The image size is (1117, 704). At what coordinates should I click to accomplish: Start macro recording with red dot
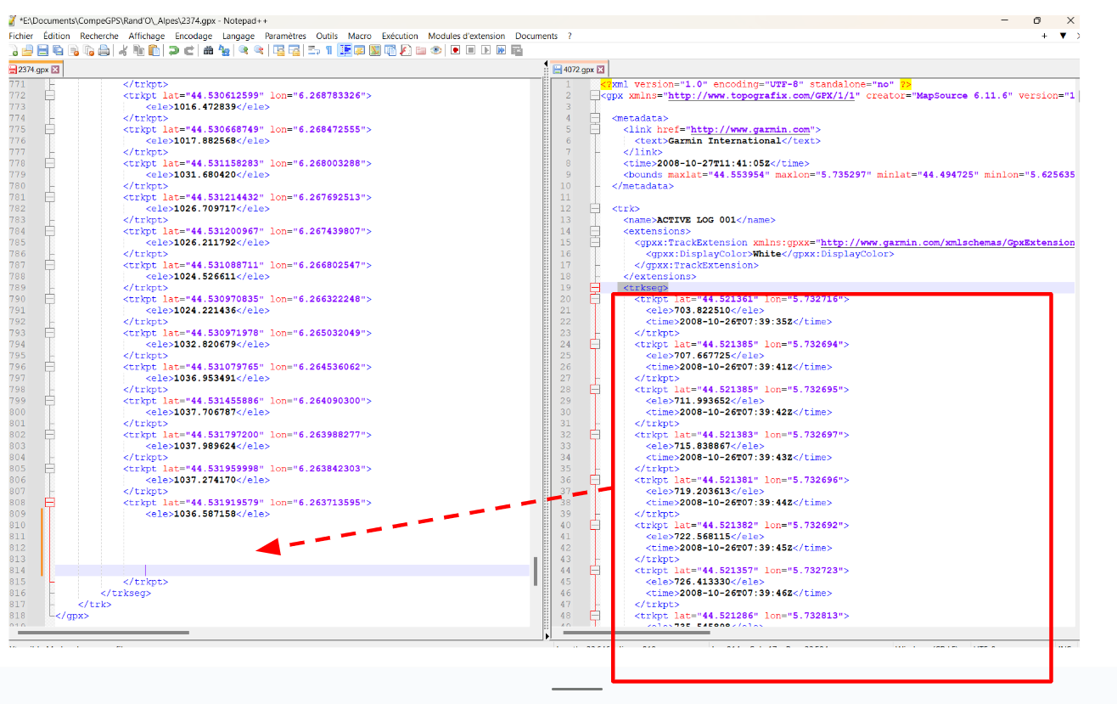click(454, 50)
